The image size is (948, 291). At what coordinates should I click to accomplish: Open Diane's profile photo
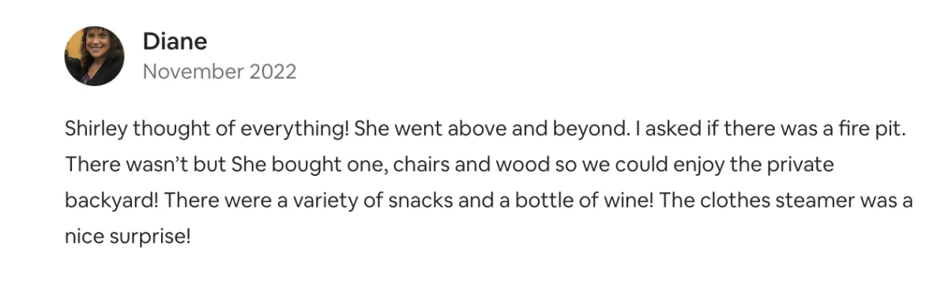pos(94,56)
